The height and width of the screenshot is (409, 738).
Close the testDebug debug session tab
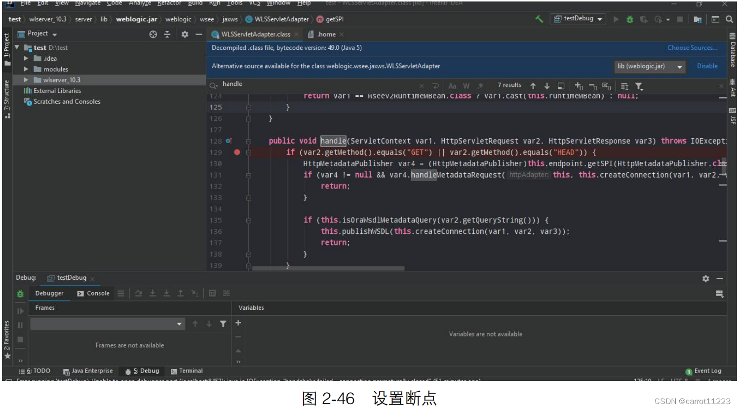coord(92,279)
